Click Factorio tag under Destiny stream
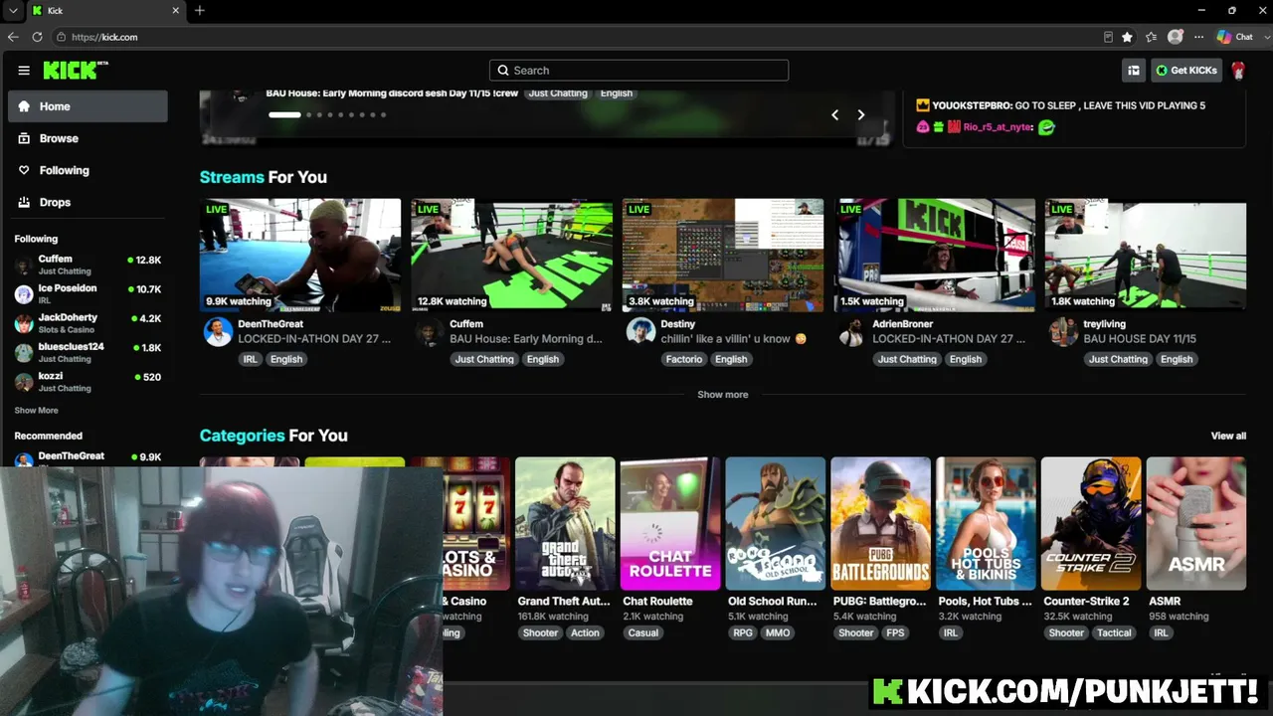Image resolution: width=1273 pixels, height=716 pixels. point(684,359)
